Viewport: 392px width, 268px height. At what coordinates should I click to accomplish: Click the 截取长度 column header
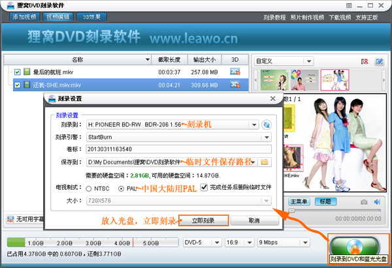point(169,59)
